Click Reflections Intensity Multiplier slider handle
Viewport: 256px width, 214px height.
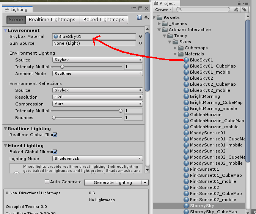point(121,111)
